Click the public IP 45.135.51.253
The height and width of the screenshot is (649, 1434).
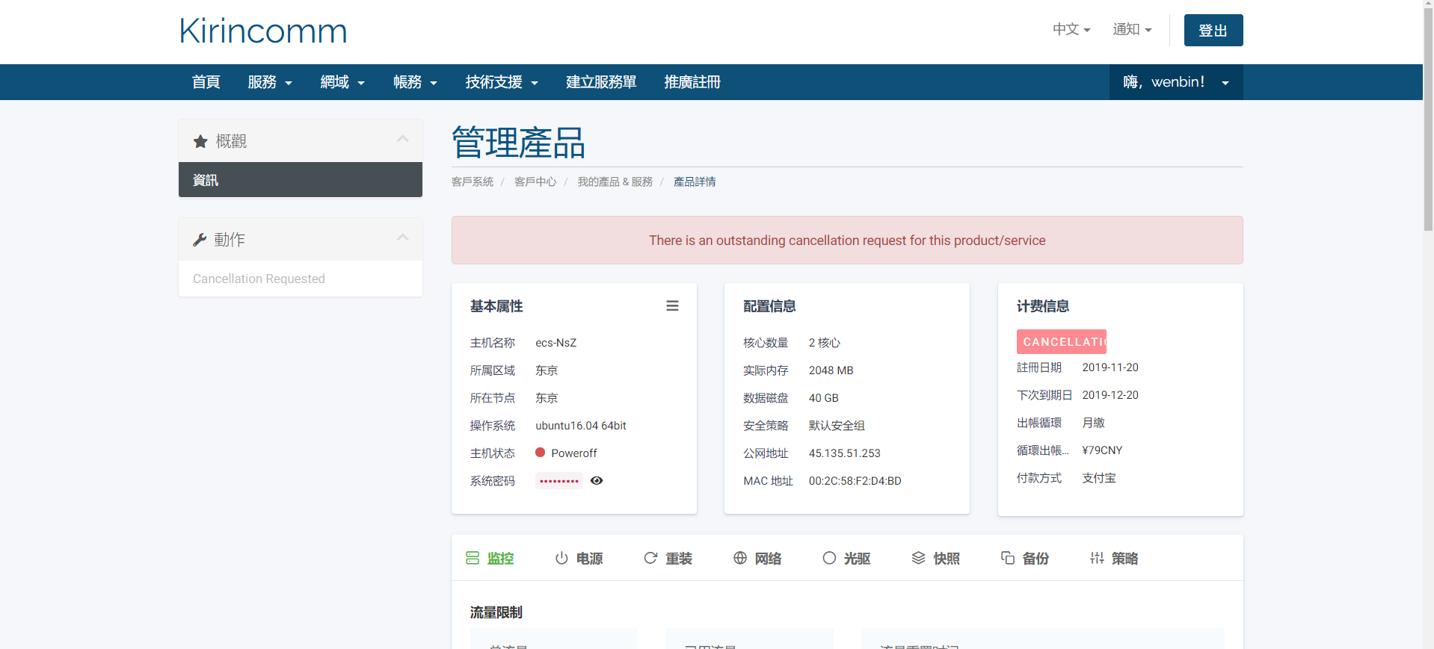point(845,453)
